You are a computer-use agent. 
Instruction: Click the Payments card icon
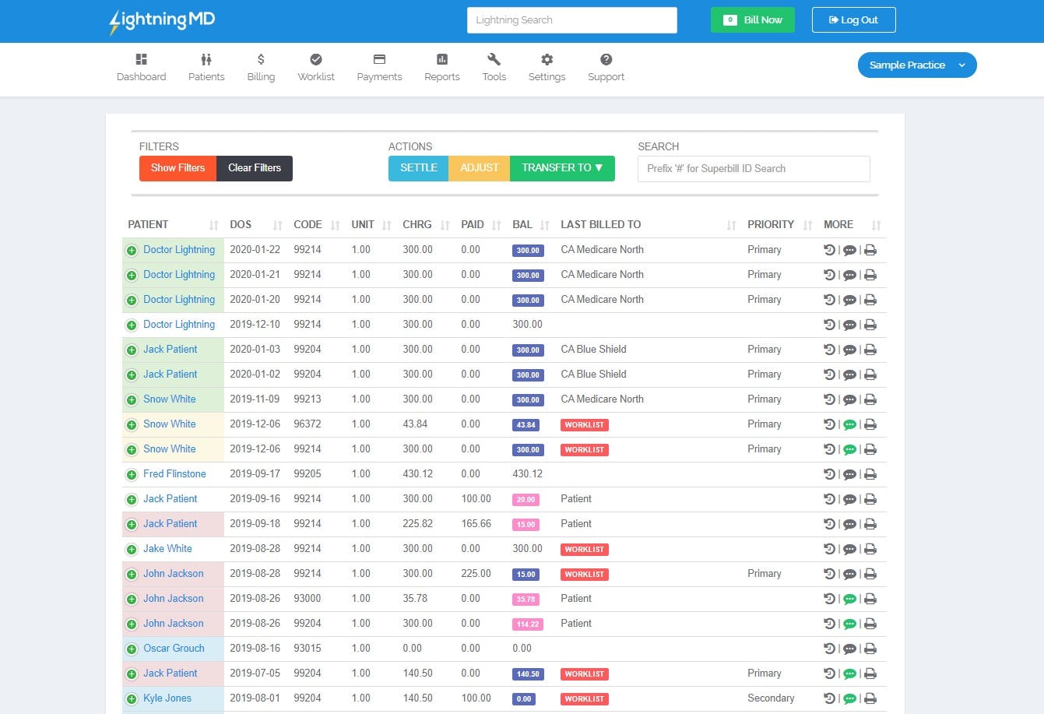pos(379,58)
